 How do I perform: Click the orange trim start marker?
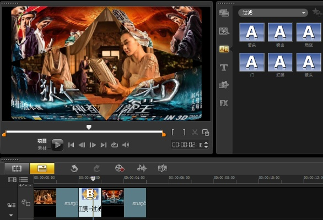click(x=4, y=134)
